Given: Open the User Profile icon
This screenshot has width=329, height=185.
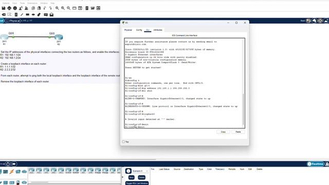Looking at the screenshot, I should point(21,8).
